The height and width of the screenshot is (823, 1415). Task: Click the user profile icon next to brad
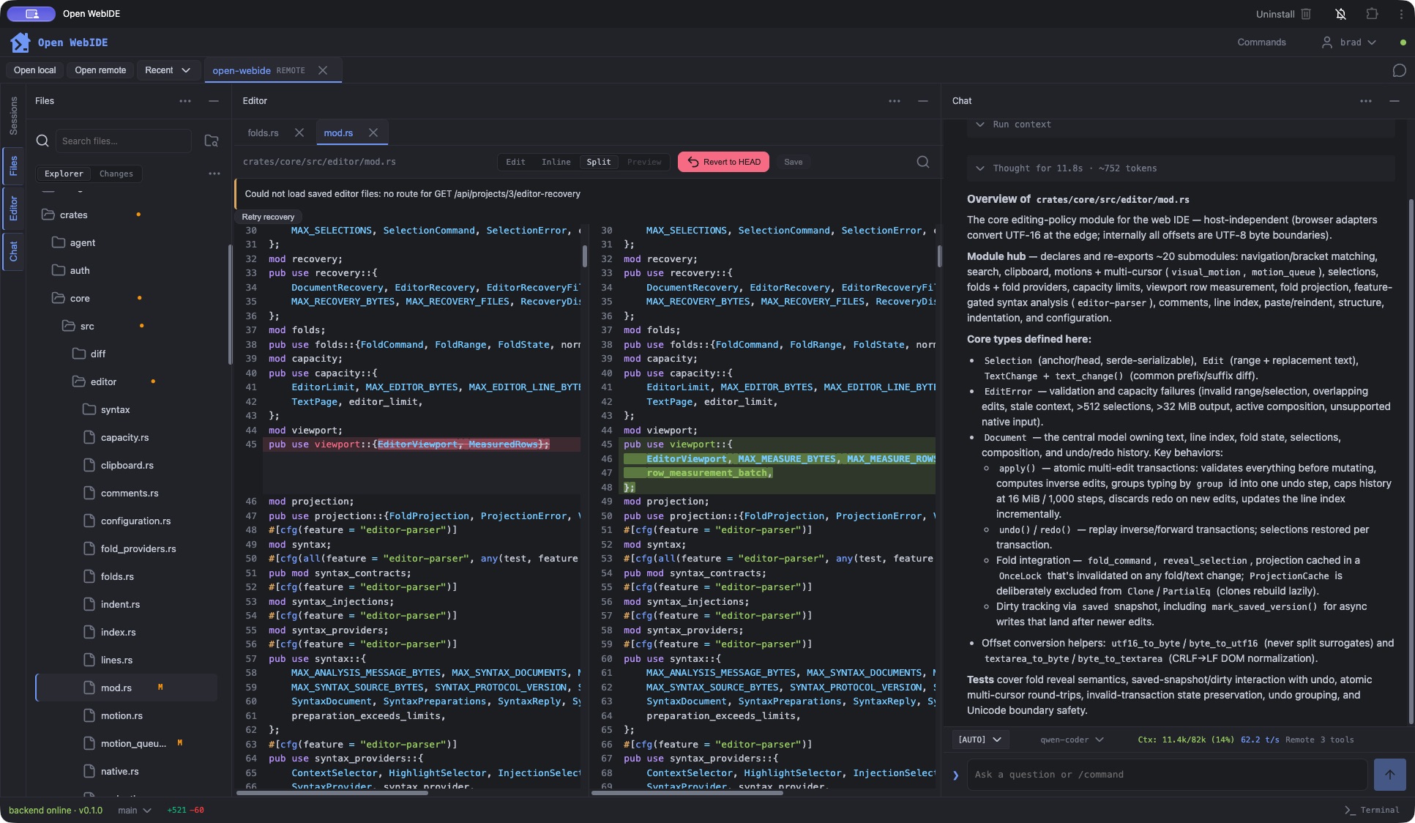[x=1327, y=42]
